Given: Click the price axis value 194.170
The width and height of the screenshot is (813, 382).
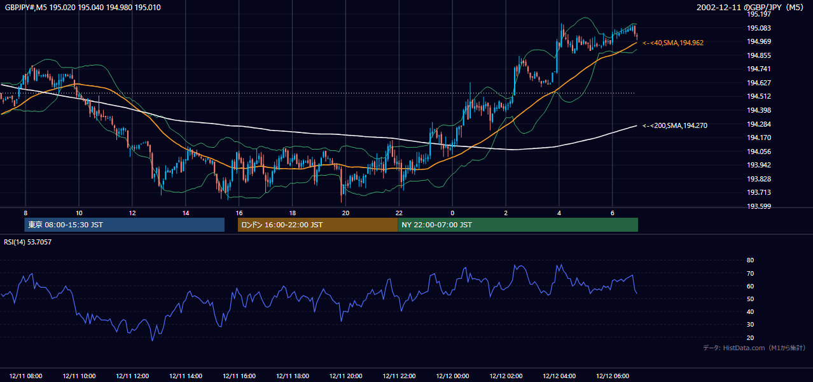Looking at the screenshot, I should [x=758, y=138].
